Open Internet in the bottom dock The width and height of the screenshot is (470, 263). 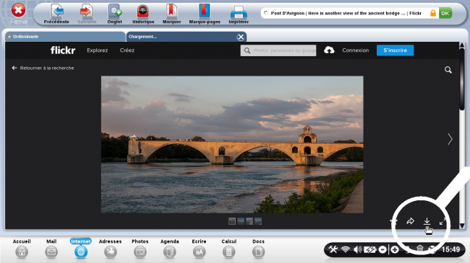coord(81,249)
